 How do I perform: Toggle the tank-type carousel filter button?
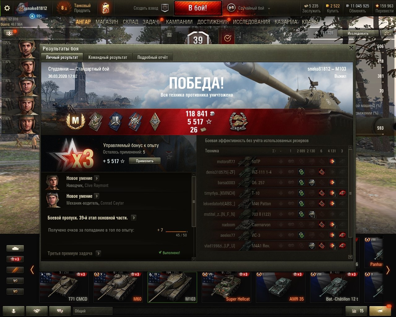[x=15, y=248]
